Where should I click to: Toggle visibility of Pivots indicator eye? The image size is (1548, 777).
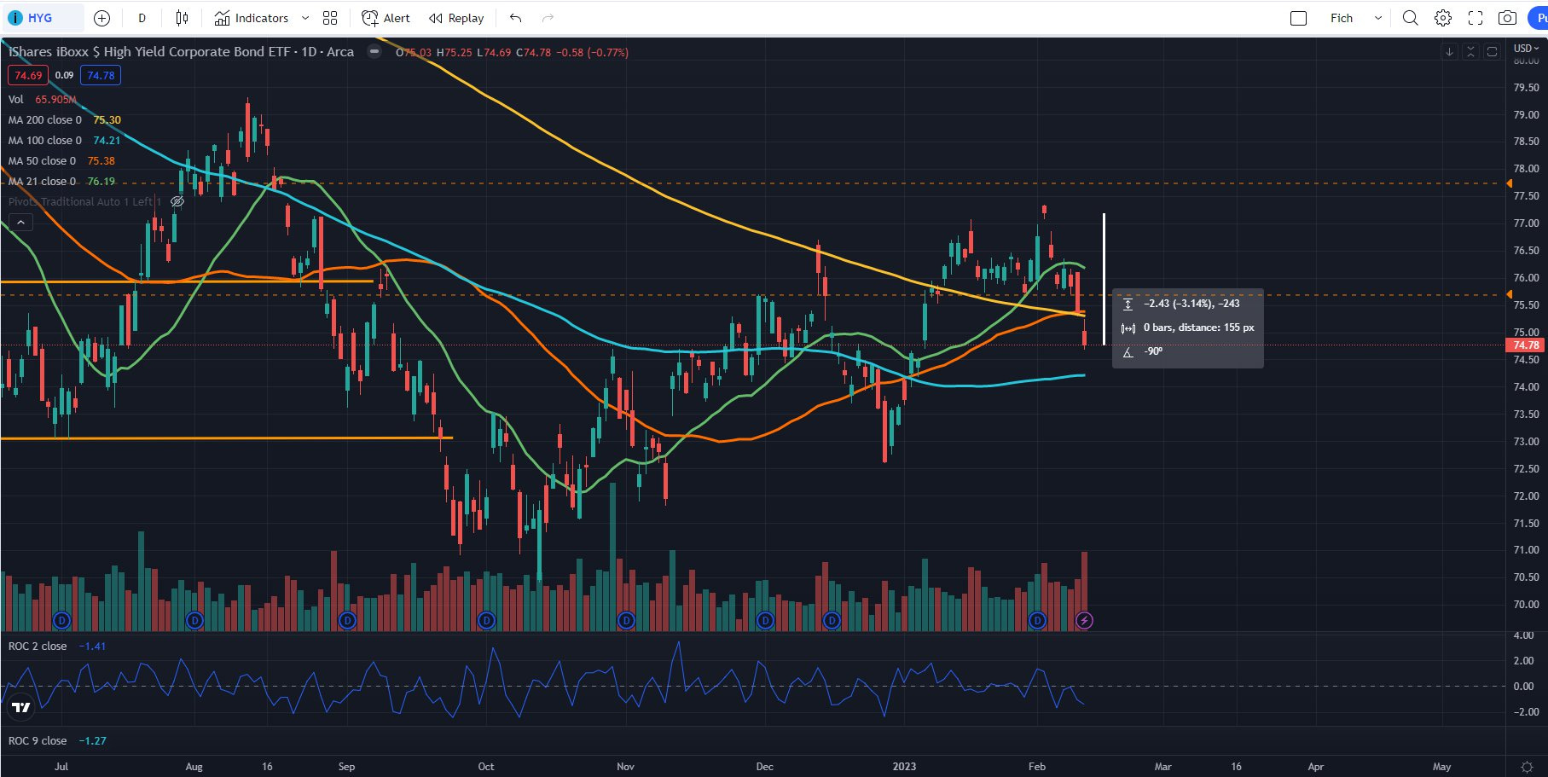pos(177,202)
